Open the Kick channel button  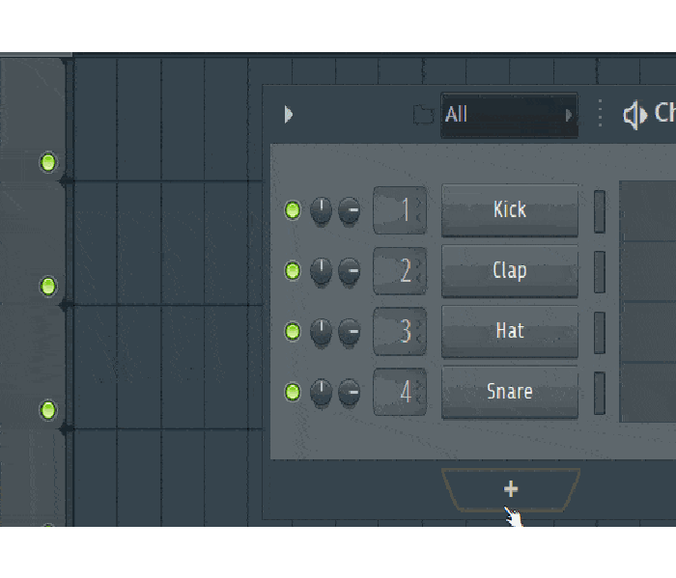510,210
